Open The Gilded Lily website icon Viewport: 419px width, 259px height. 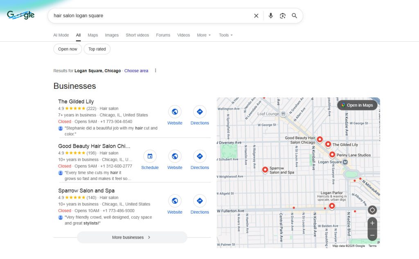click(175, 112)
